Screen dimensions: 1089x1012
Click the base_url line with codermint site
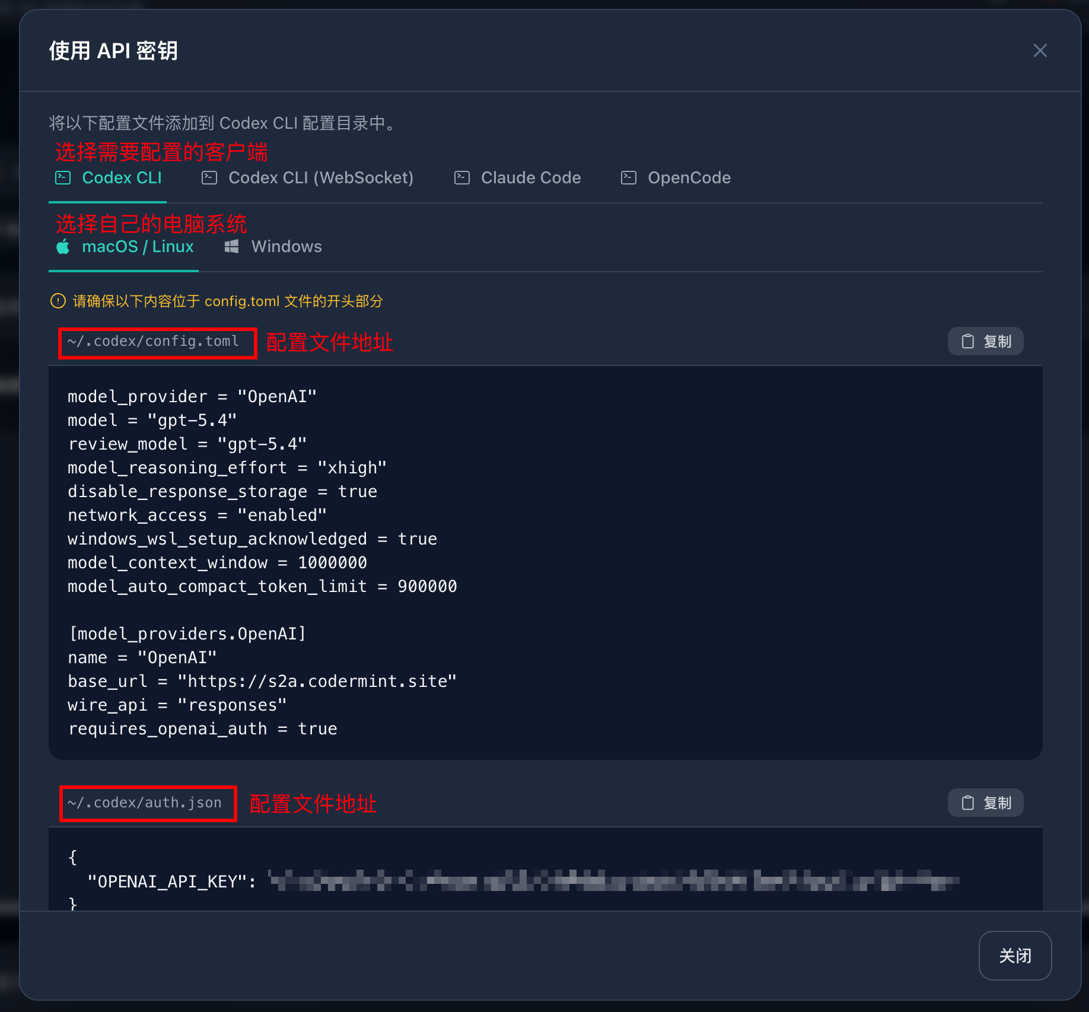[262, 681]
